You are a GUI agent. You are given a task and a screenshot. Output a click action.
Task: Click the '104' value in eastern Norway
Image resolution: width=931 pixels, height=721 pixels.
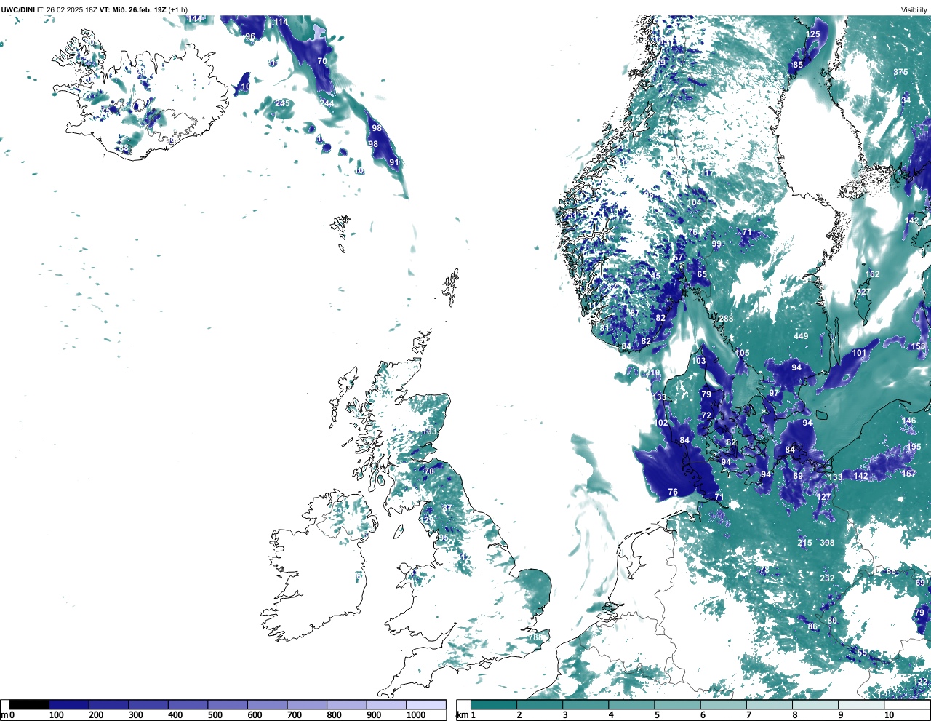(x=695, y=202)
